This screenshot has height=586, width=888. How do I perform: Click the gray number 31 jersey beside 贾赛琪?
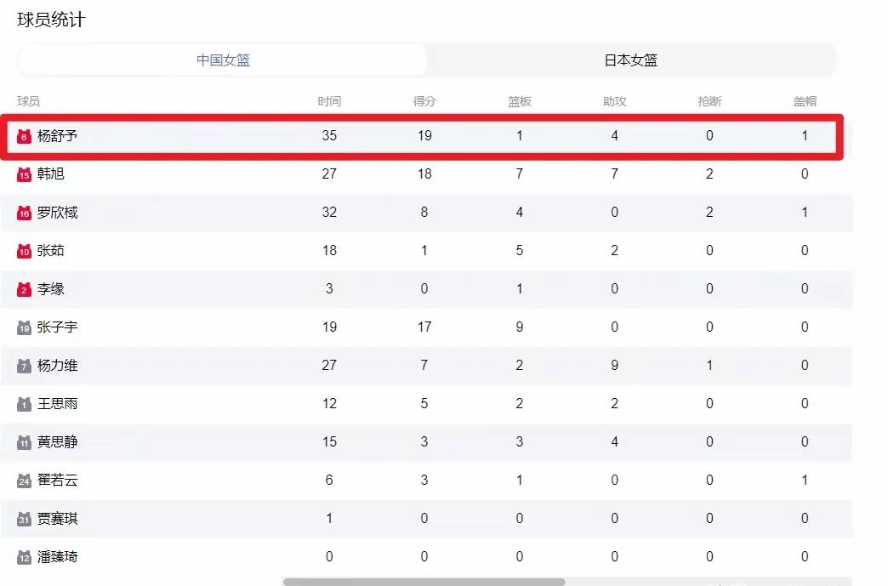pos(24,519)
